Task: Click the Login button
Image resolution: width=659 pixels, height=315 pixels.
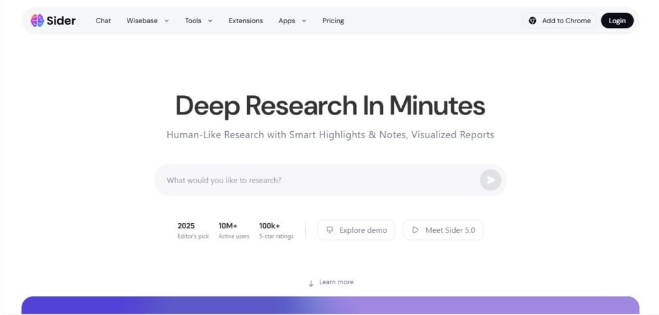Action: tap(617, 21)
